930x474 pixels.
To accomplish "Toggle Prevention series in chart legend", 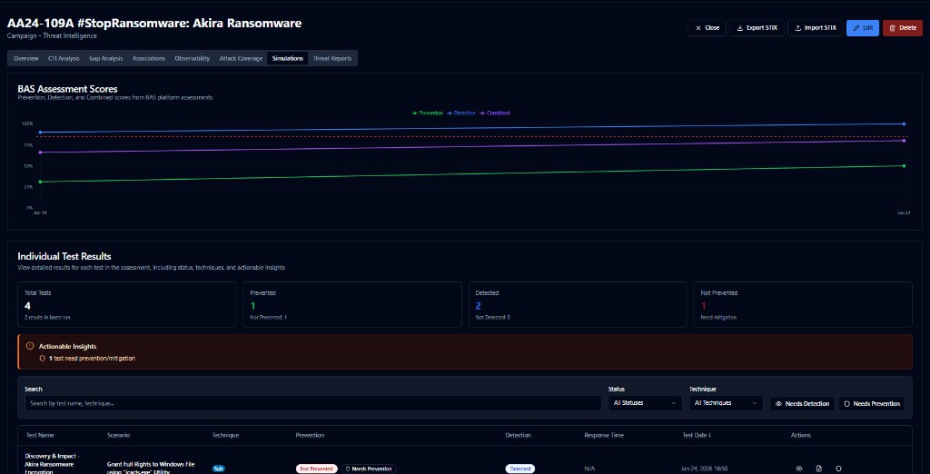I will click(x=428, y=113).
